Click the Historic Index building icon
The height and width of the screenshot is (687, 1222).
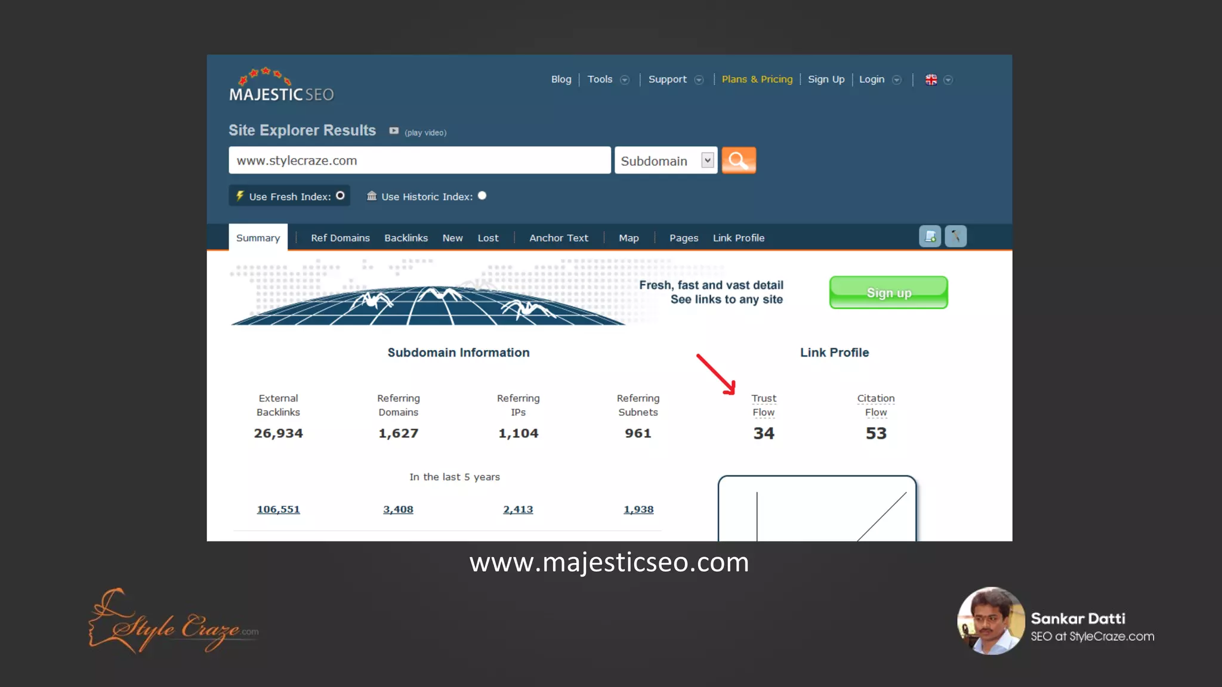[x=372, y=196]
